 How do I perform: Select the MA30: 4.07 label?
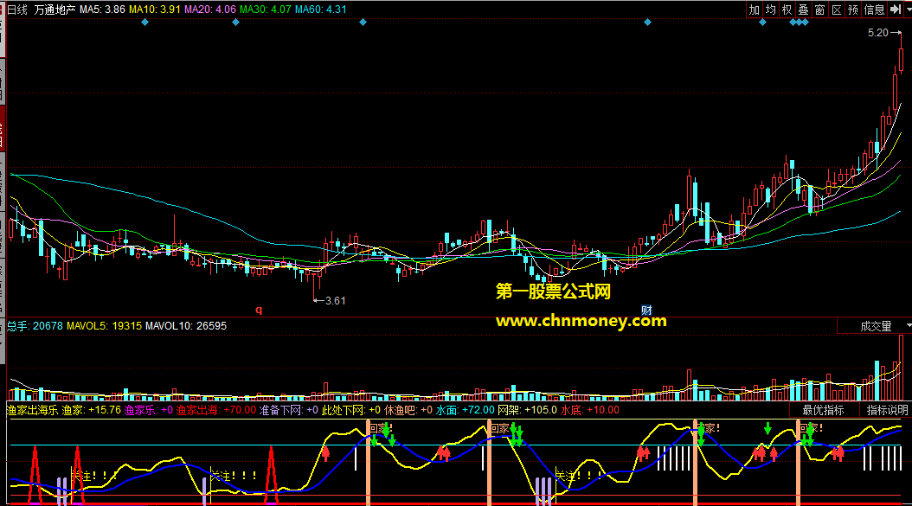(x=266, y=10)
